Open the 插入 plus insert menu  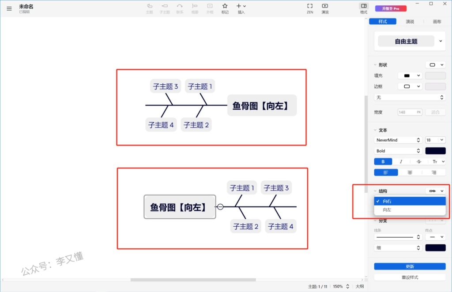tap(241, 6)
